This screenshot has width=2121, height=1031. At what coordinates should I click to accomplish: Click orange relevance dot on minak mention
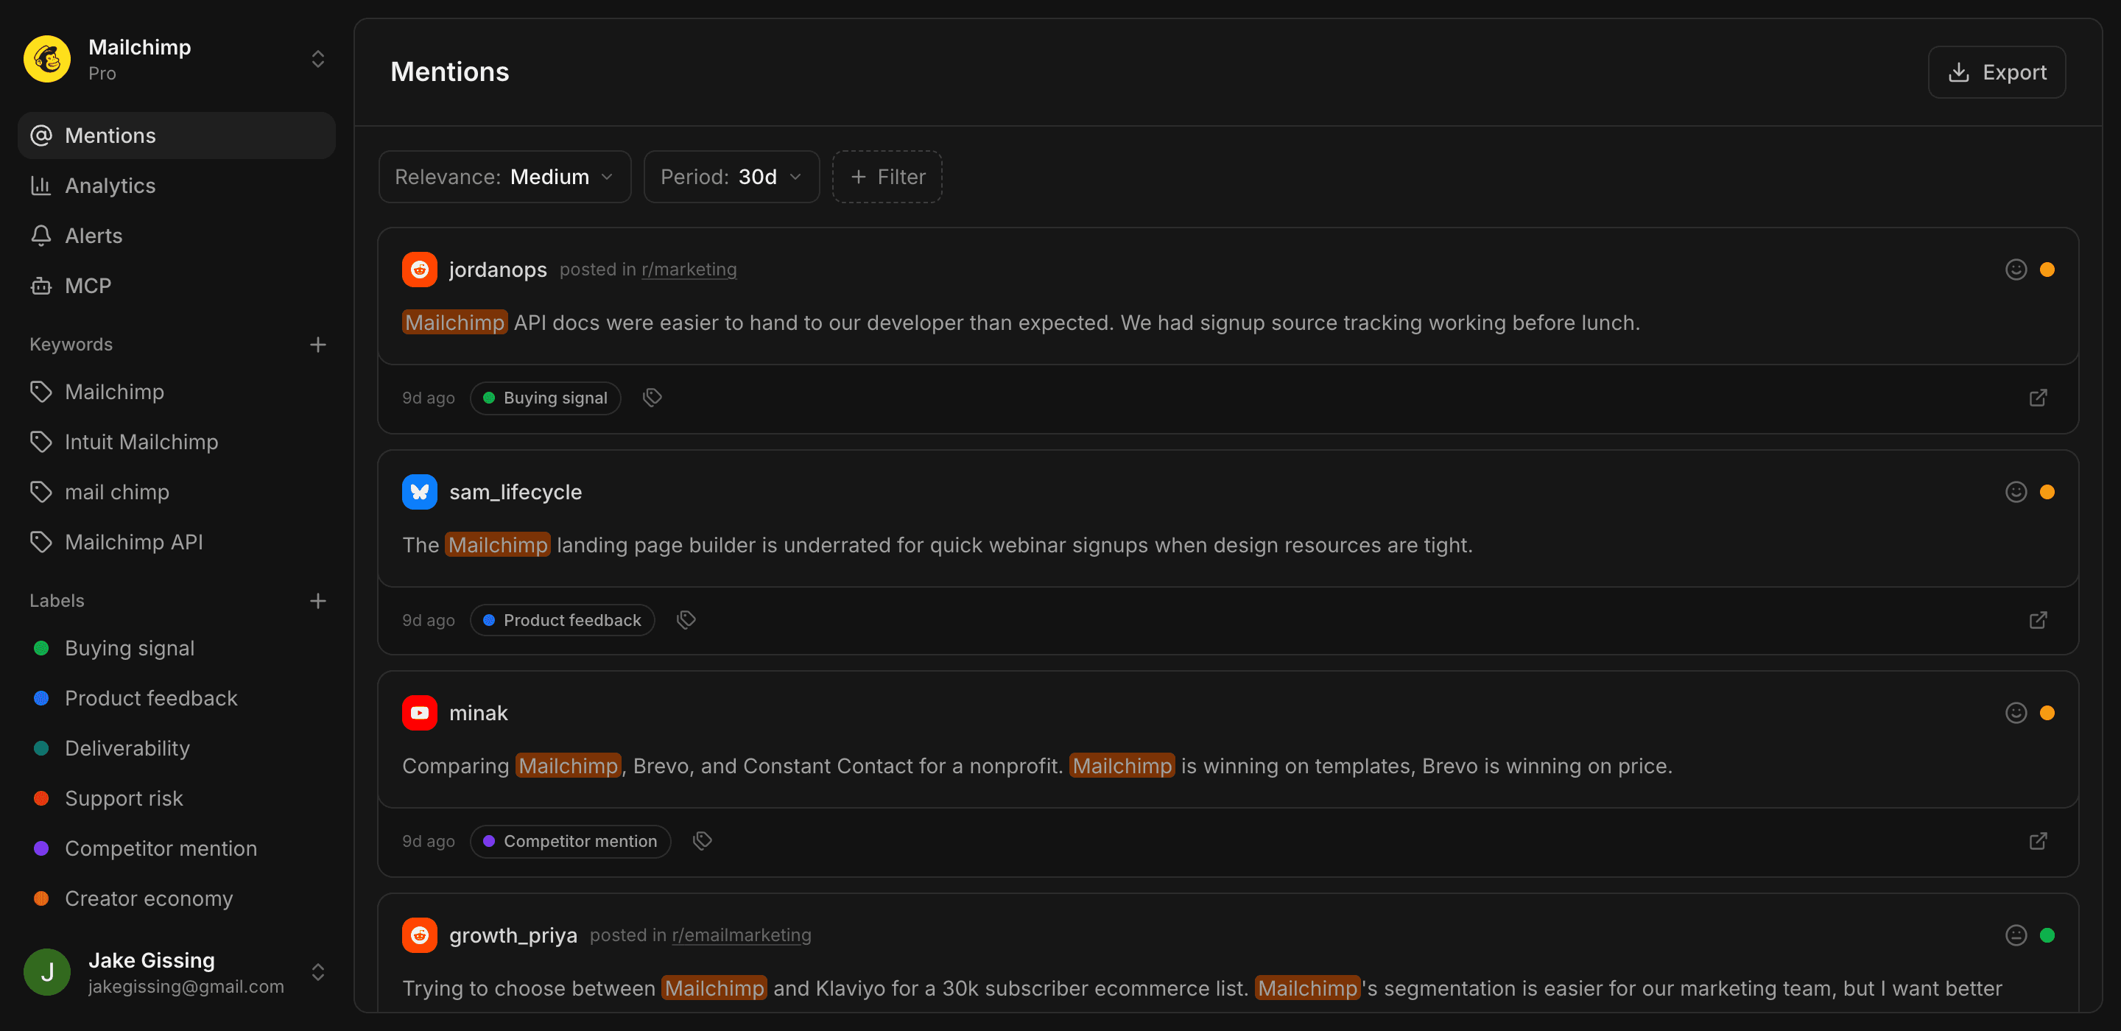coord(2047,713)
